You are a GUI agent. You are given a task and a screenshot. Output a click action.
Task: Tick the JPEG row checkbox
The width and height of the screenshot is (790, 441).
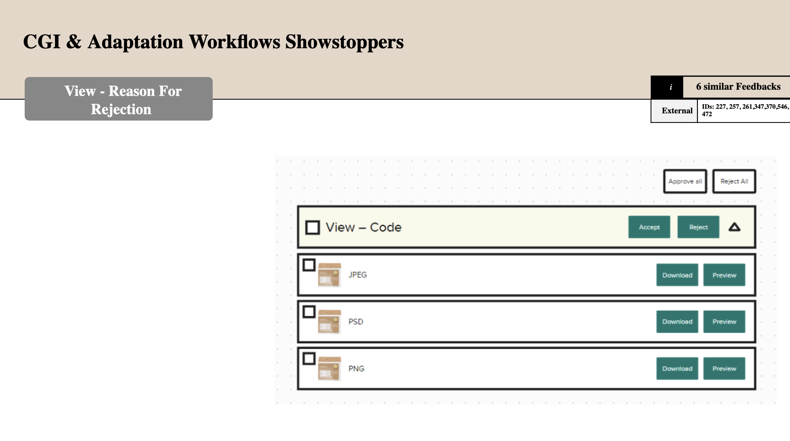pos(309,265)
